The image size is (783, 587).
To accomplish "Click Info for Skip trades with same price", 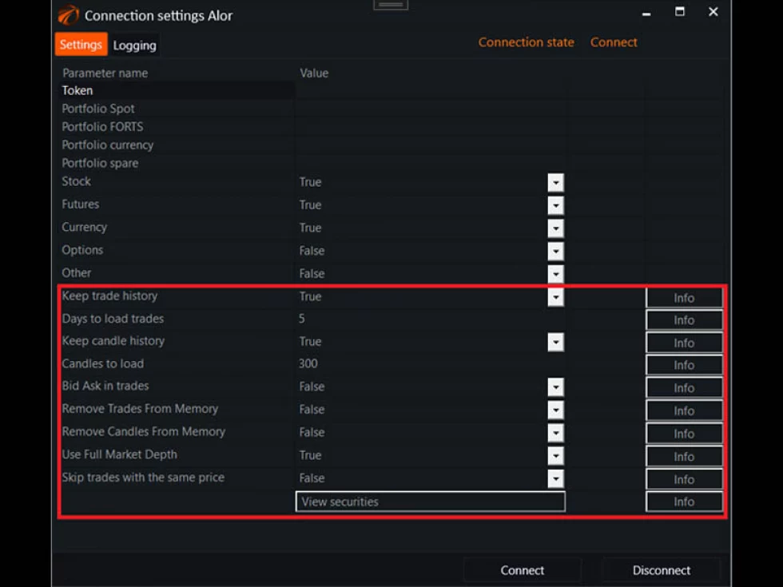I will 684,480.
